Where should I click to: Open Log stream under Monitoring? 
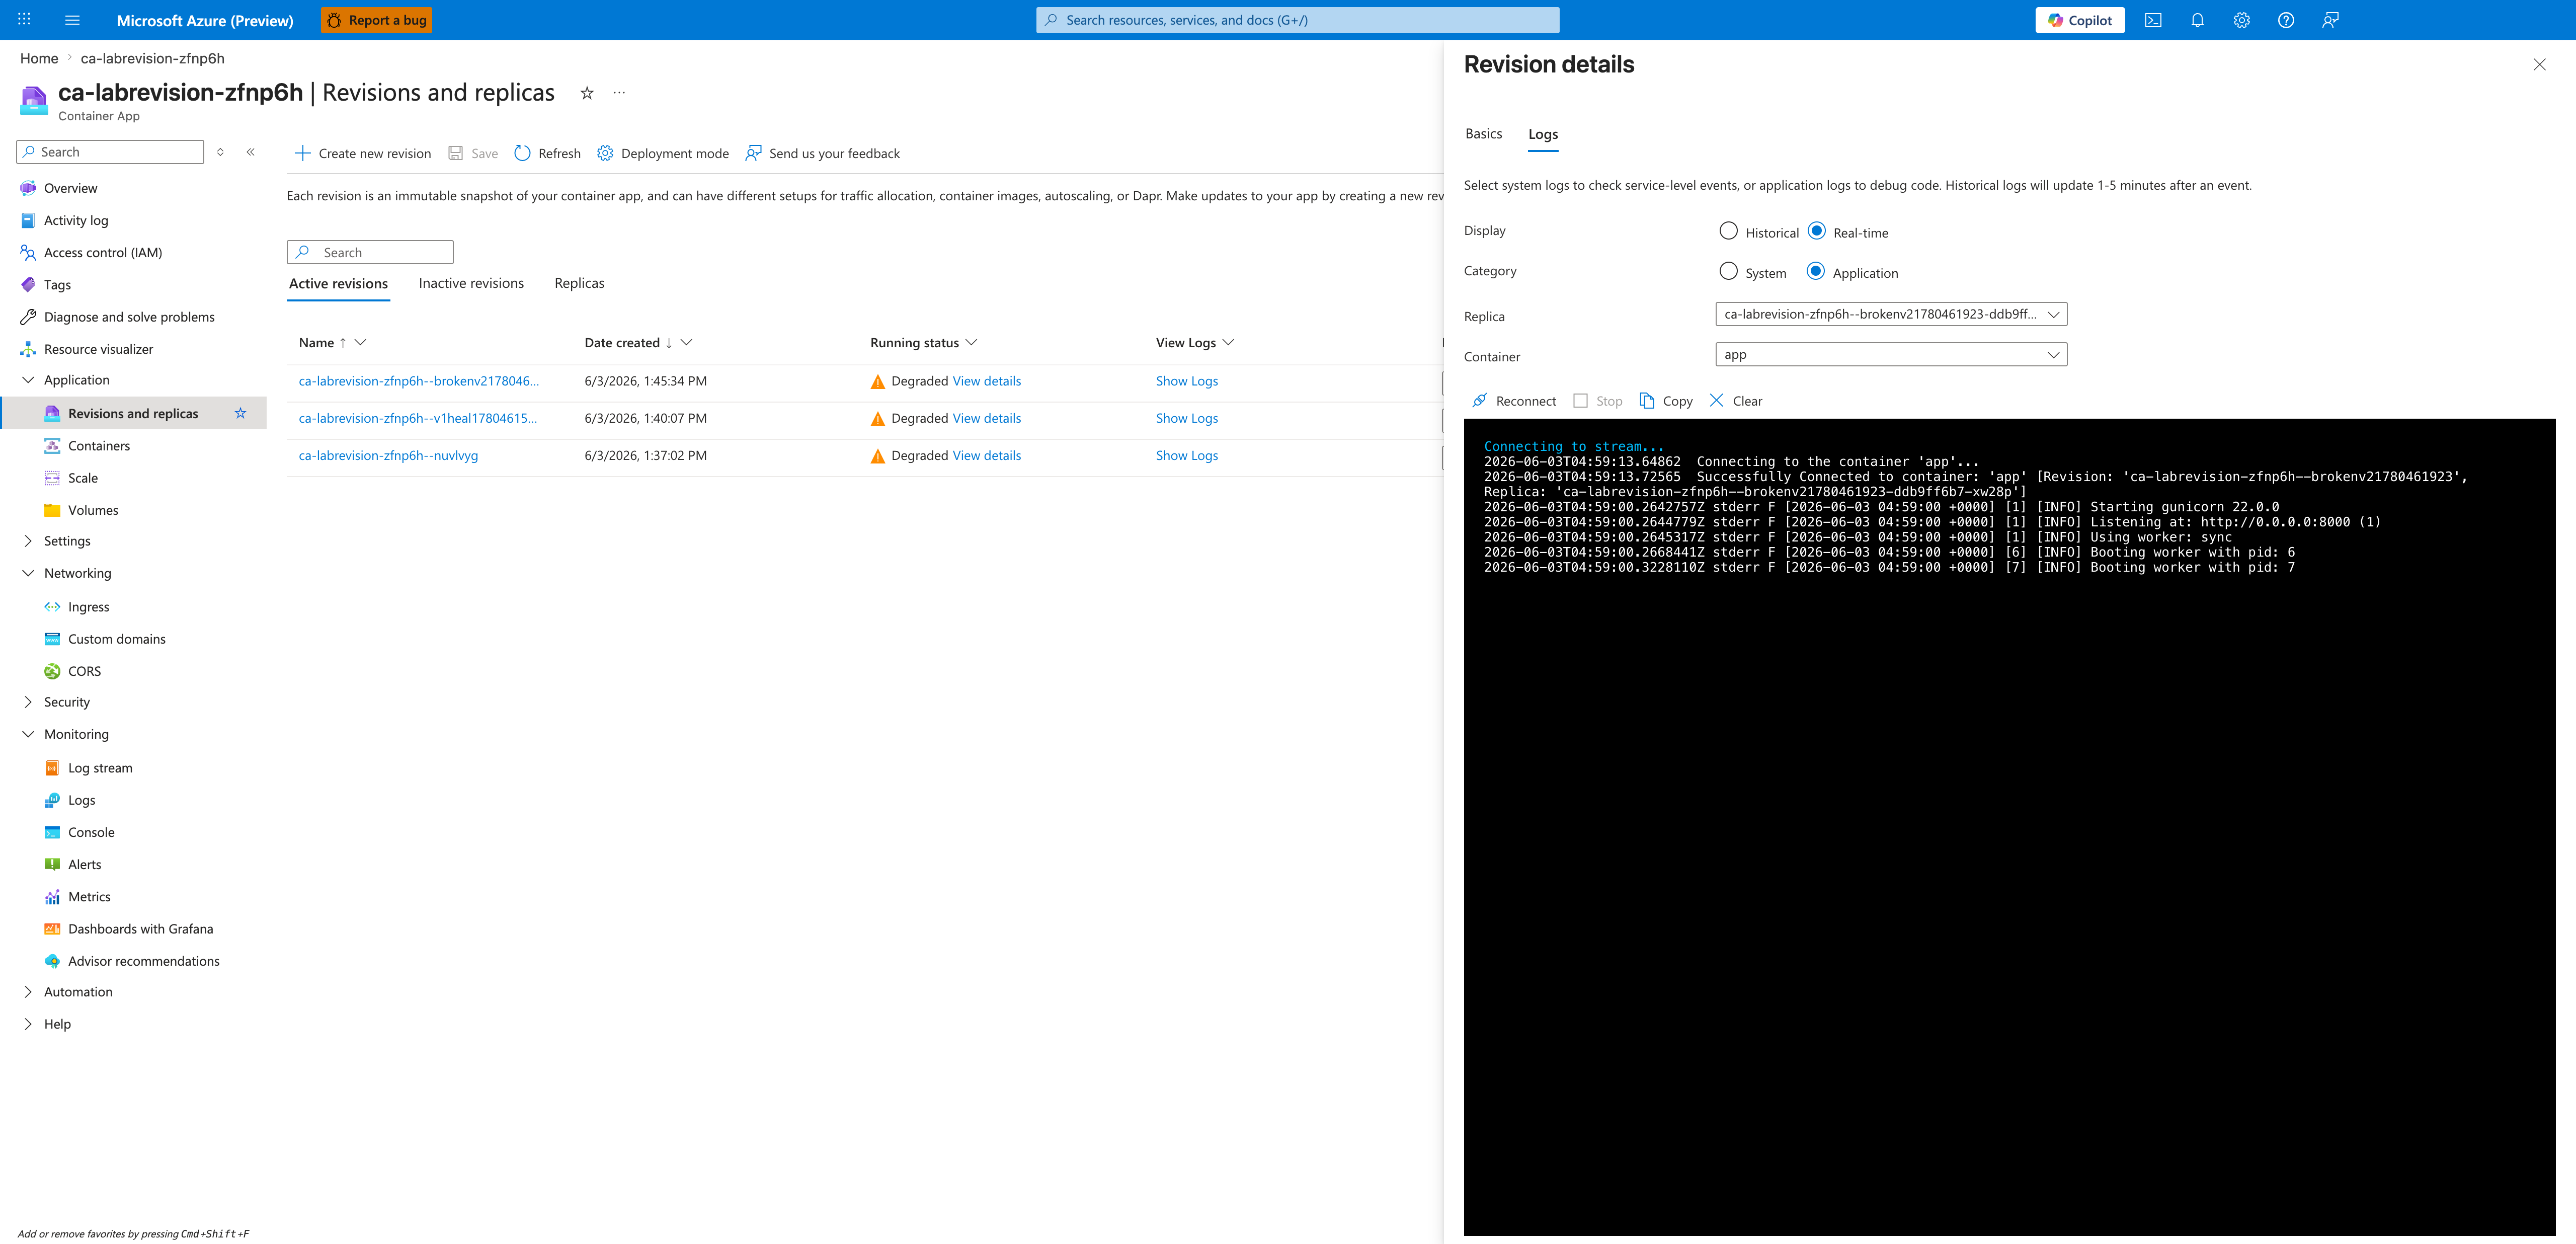click(100, 768)
